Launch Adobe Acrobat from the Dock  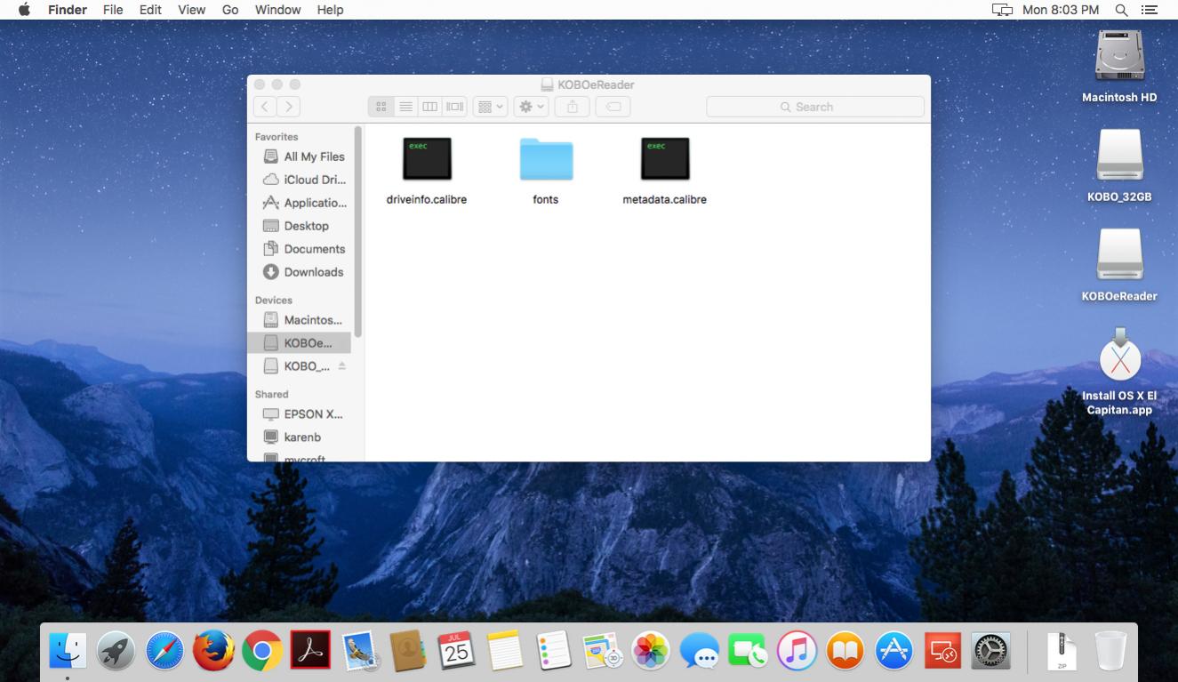tap(310, 652)
